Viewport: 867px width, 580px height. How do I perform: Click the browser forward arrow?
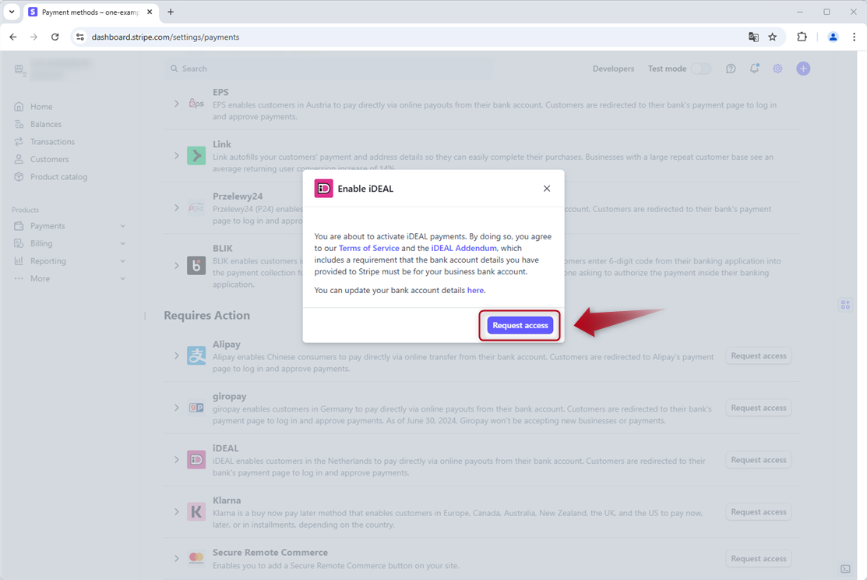pos(33,37)
